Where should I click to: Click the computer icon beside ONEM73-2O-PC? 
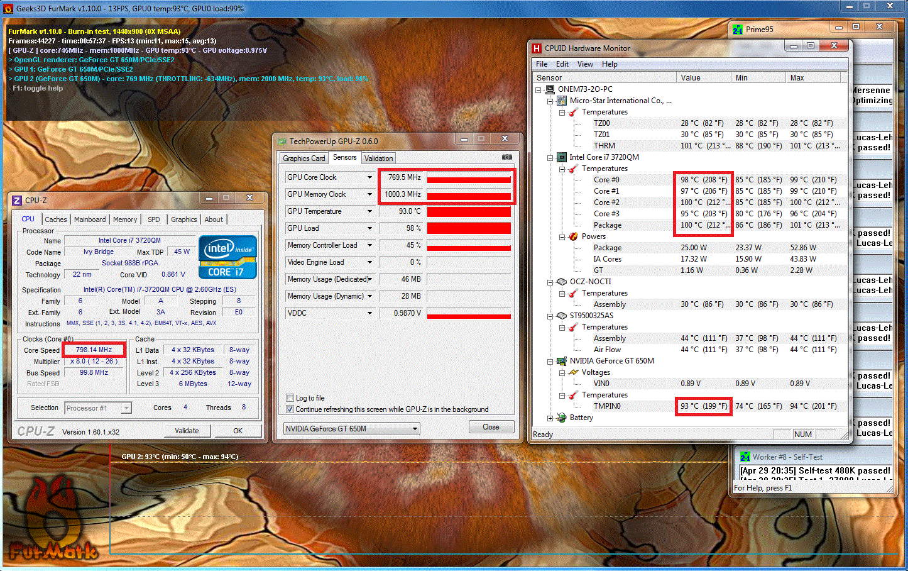(x=550, y=89)
